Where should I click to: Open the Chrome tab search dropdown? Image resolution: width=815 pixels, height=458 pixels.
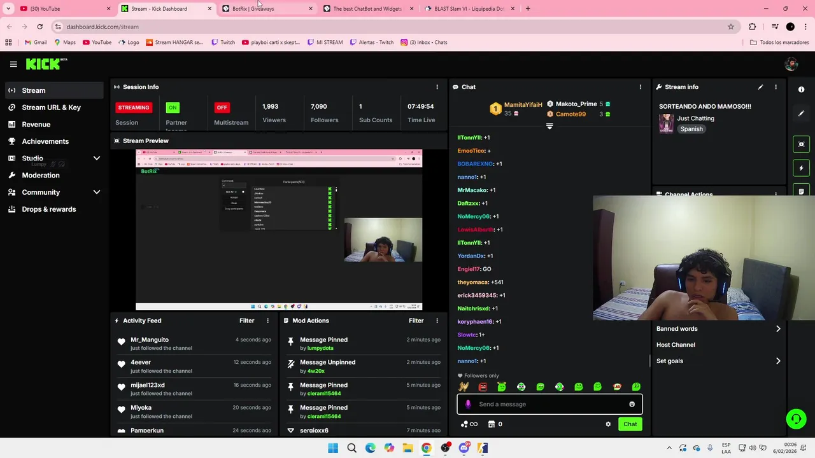8,8
